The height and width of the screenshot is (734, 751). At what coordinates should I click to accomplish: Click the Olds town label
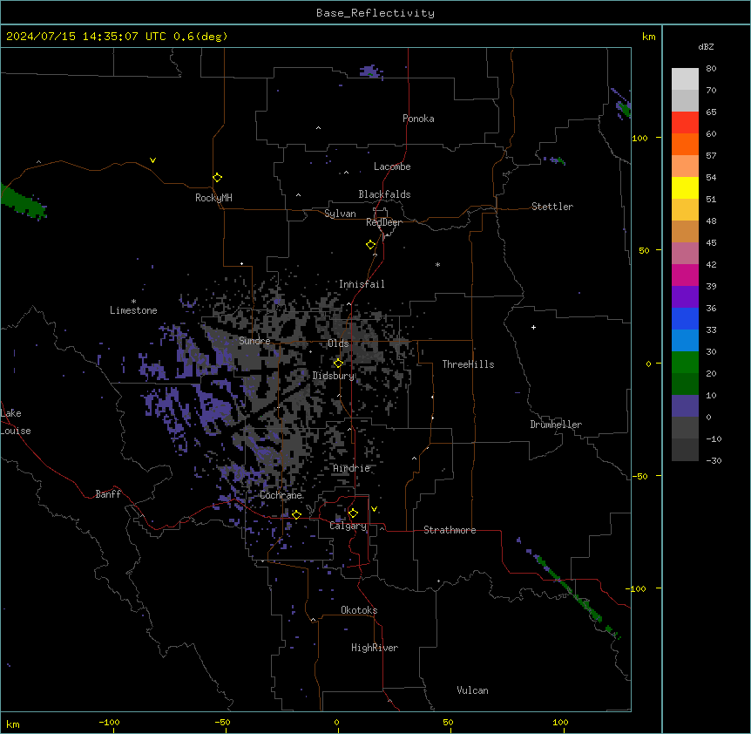338,343
